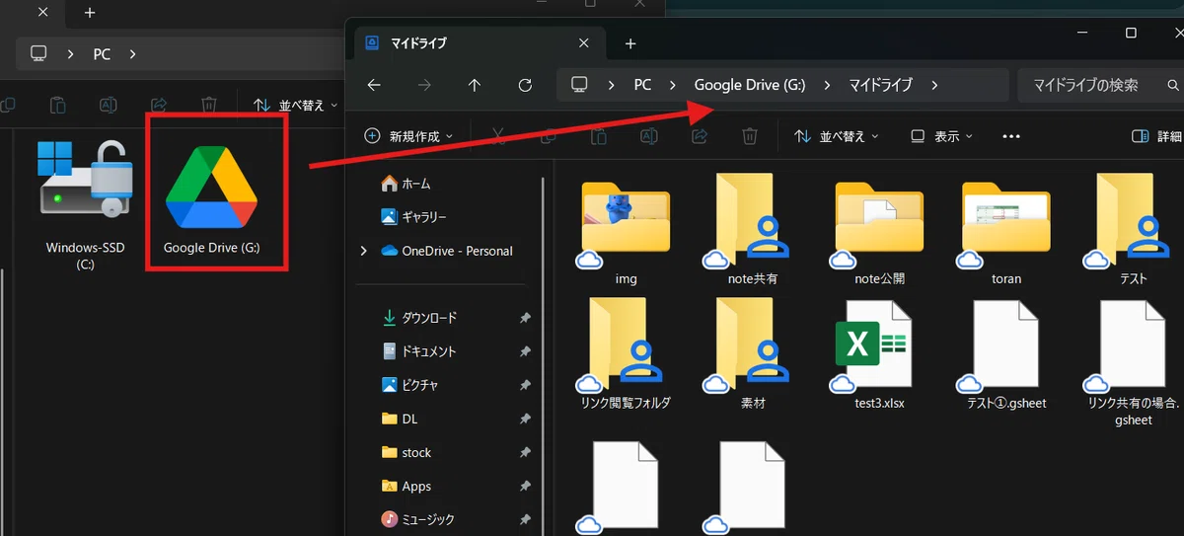The height and width of the screenshot is (536, 1184).
Task: Click pin icon beside stock folder
Action: tap(525, 452)
